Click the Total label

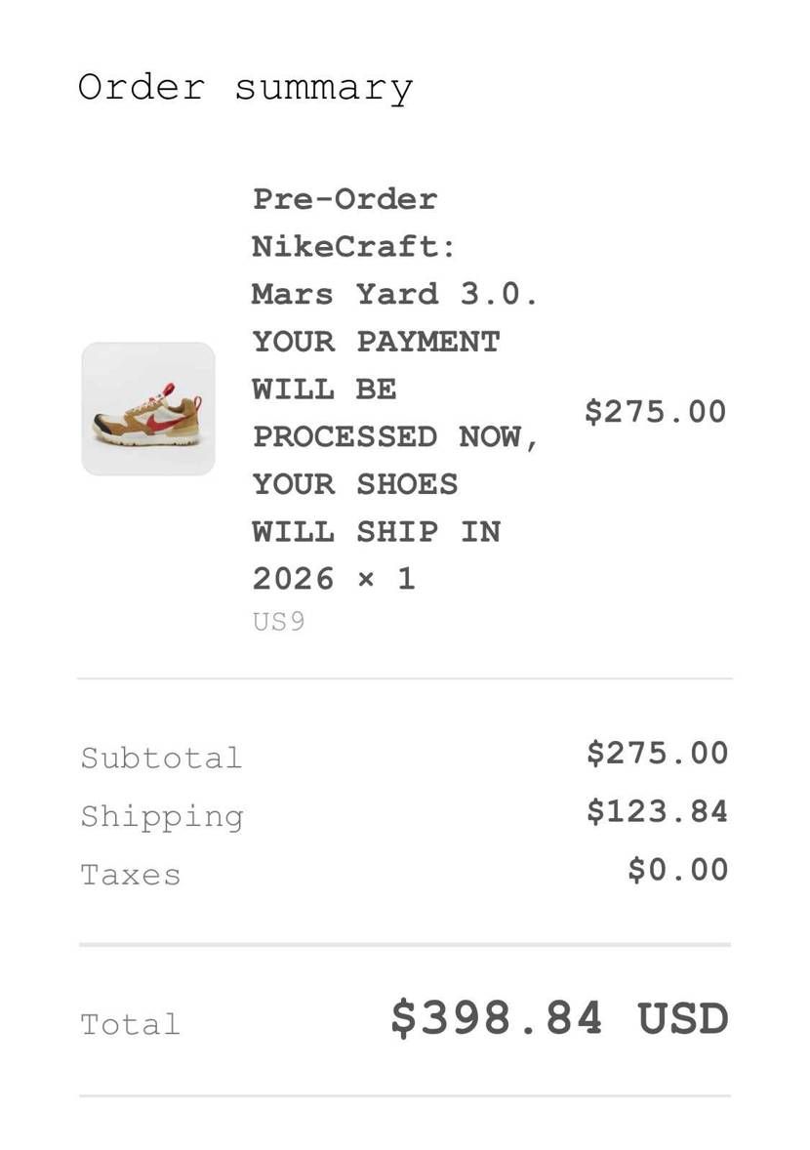pos(131,1025)
